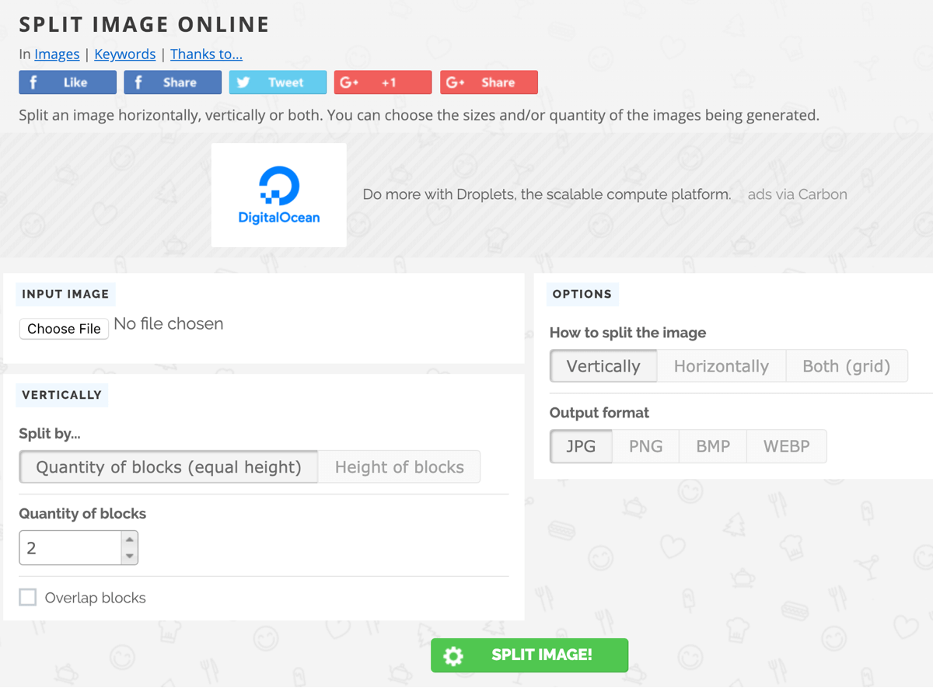Select Horizontally split mode

point(722,366)
